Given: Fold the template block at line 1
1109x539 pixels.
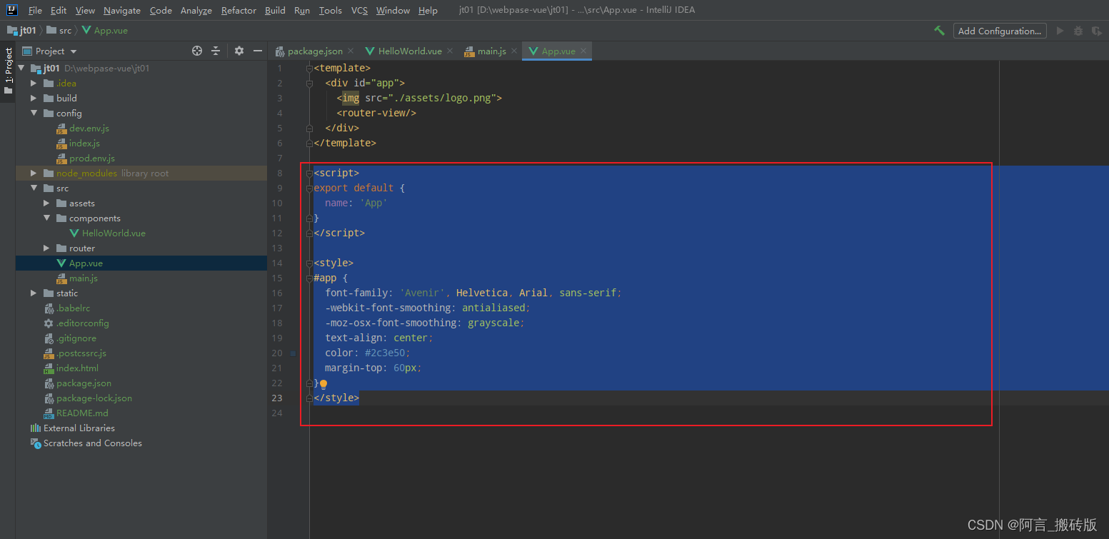Looking at the screenshot, I should point(309,68).
